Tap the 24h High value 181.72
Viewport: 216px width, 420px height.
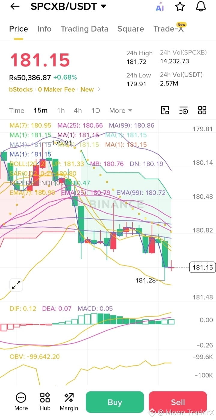tap(136, 62)
